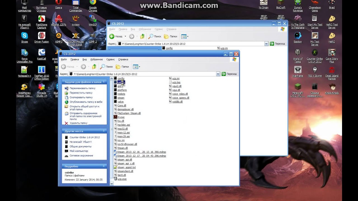The height and width of the screenshot is (201, 358).
Task: Open the Справка menu in rear window
Action: [x=171, y=29]
